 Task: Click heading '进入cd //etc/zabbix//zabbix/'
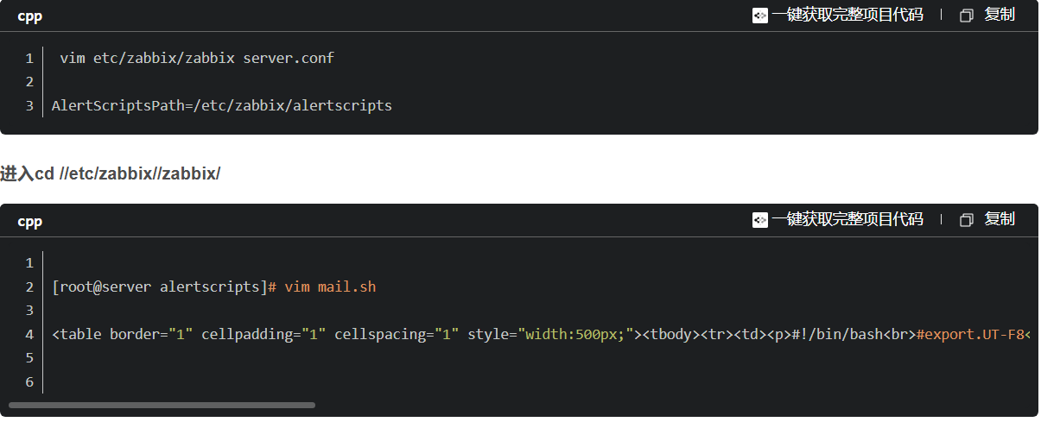[x=111, y=173]
